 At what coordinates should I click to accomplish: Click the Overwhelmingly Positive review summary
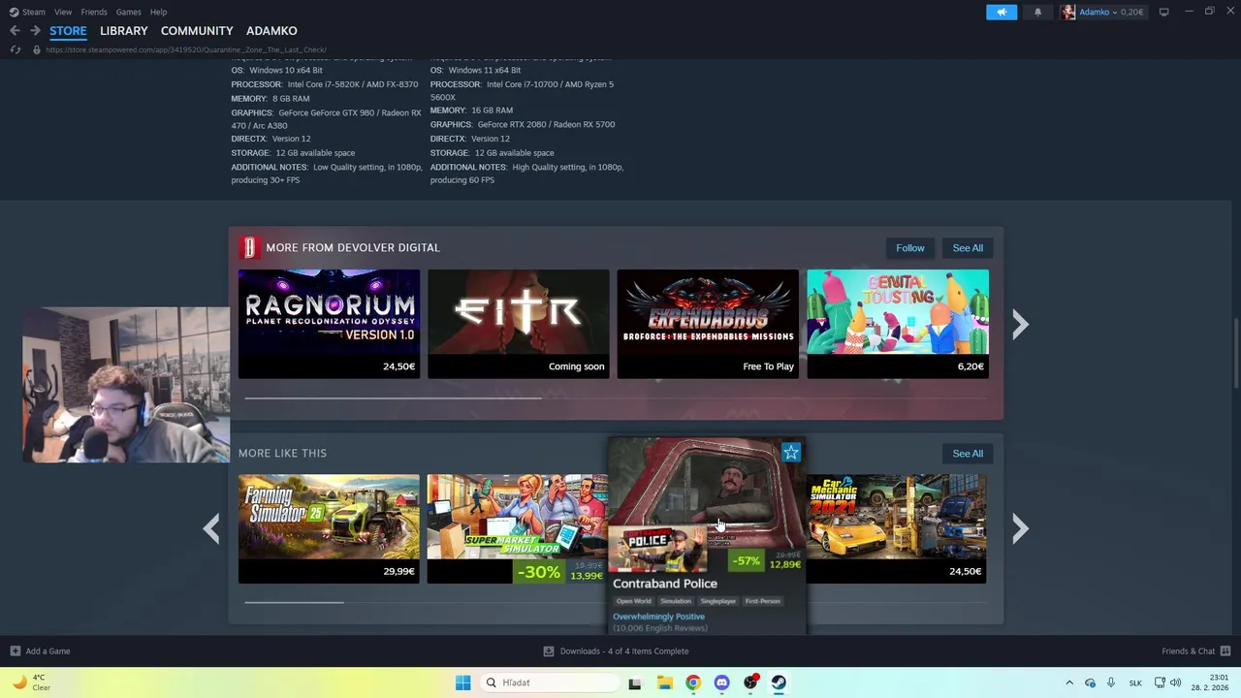[658, 617]
